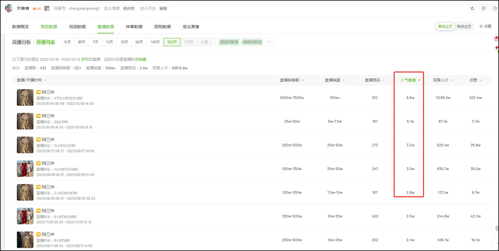This screenshot has height=251, width=499.
Task: Select the 昨天 time range
Action: 82,42
